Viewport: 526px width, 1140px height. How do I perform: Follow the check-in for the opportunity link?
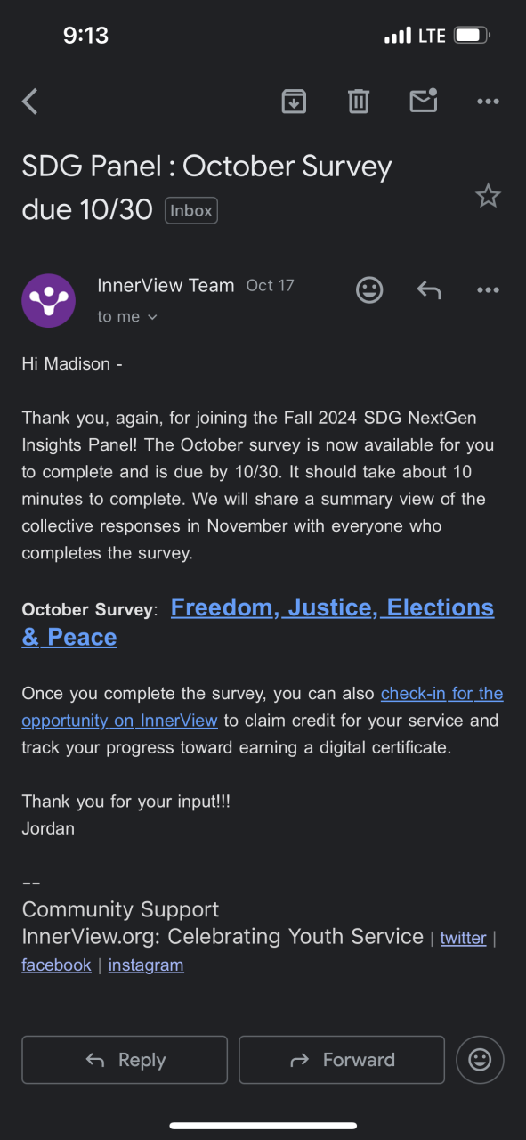click(x=263, y=707)
